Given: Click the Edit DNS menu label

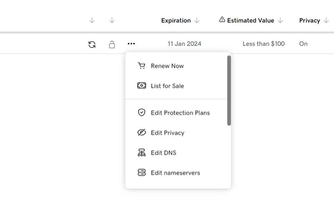Looking at the screenshot, I should [x=164, y=153].
